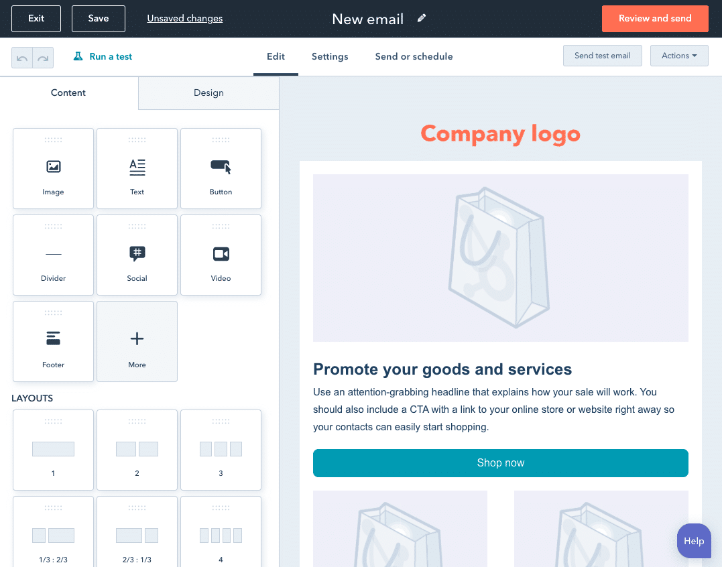The image size is (722, 567).
Task: Redo the last change
Action: point(44,58)
